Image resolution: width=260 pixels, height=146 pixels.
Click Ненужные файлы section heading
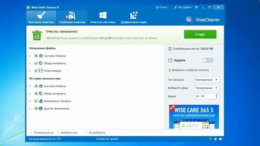pos(42,48)
